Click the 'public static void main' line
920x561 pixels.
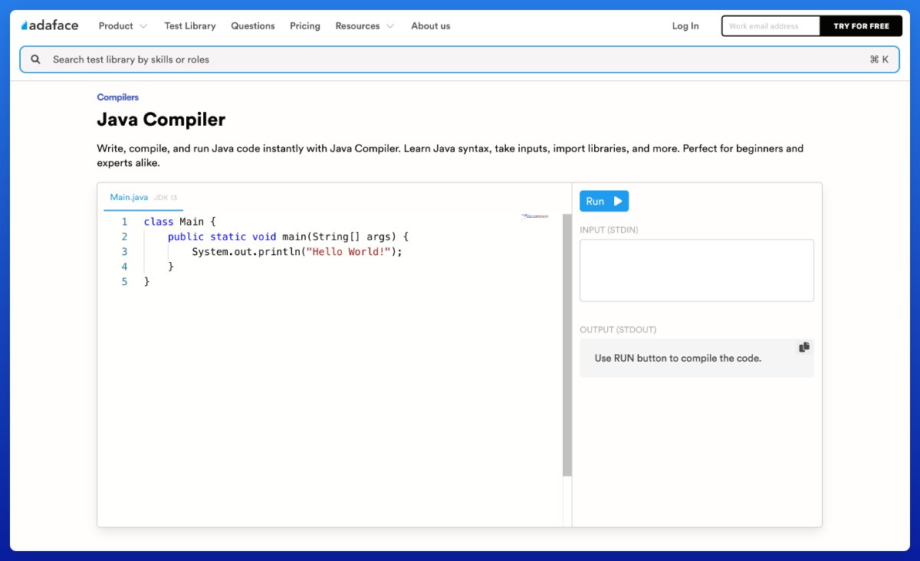click(288, 237)
